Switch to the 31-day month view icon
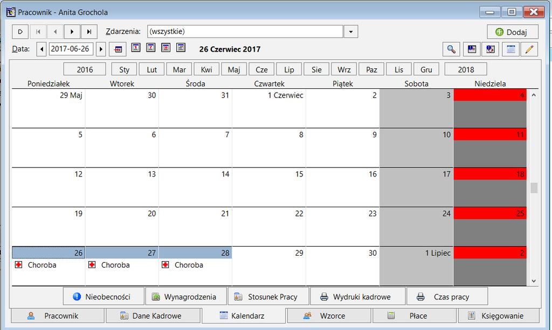Screen dimensions: 552x330 [x=166, y=47]
